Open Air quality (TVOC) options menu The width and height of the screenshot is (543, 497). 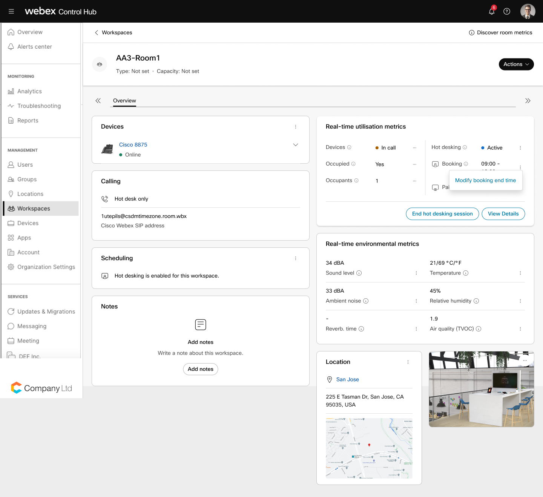click(520, 329)
